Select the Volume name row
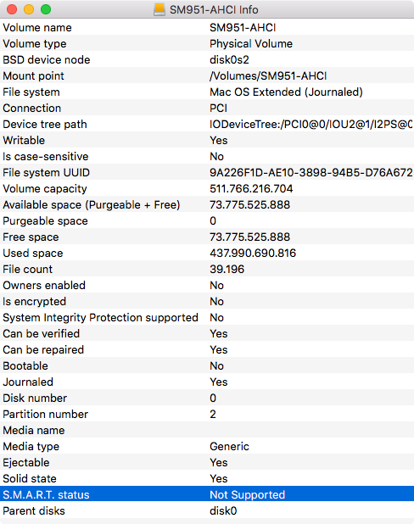Screen dimensions: 414x524 (207, 27)
